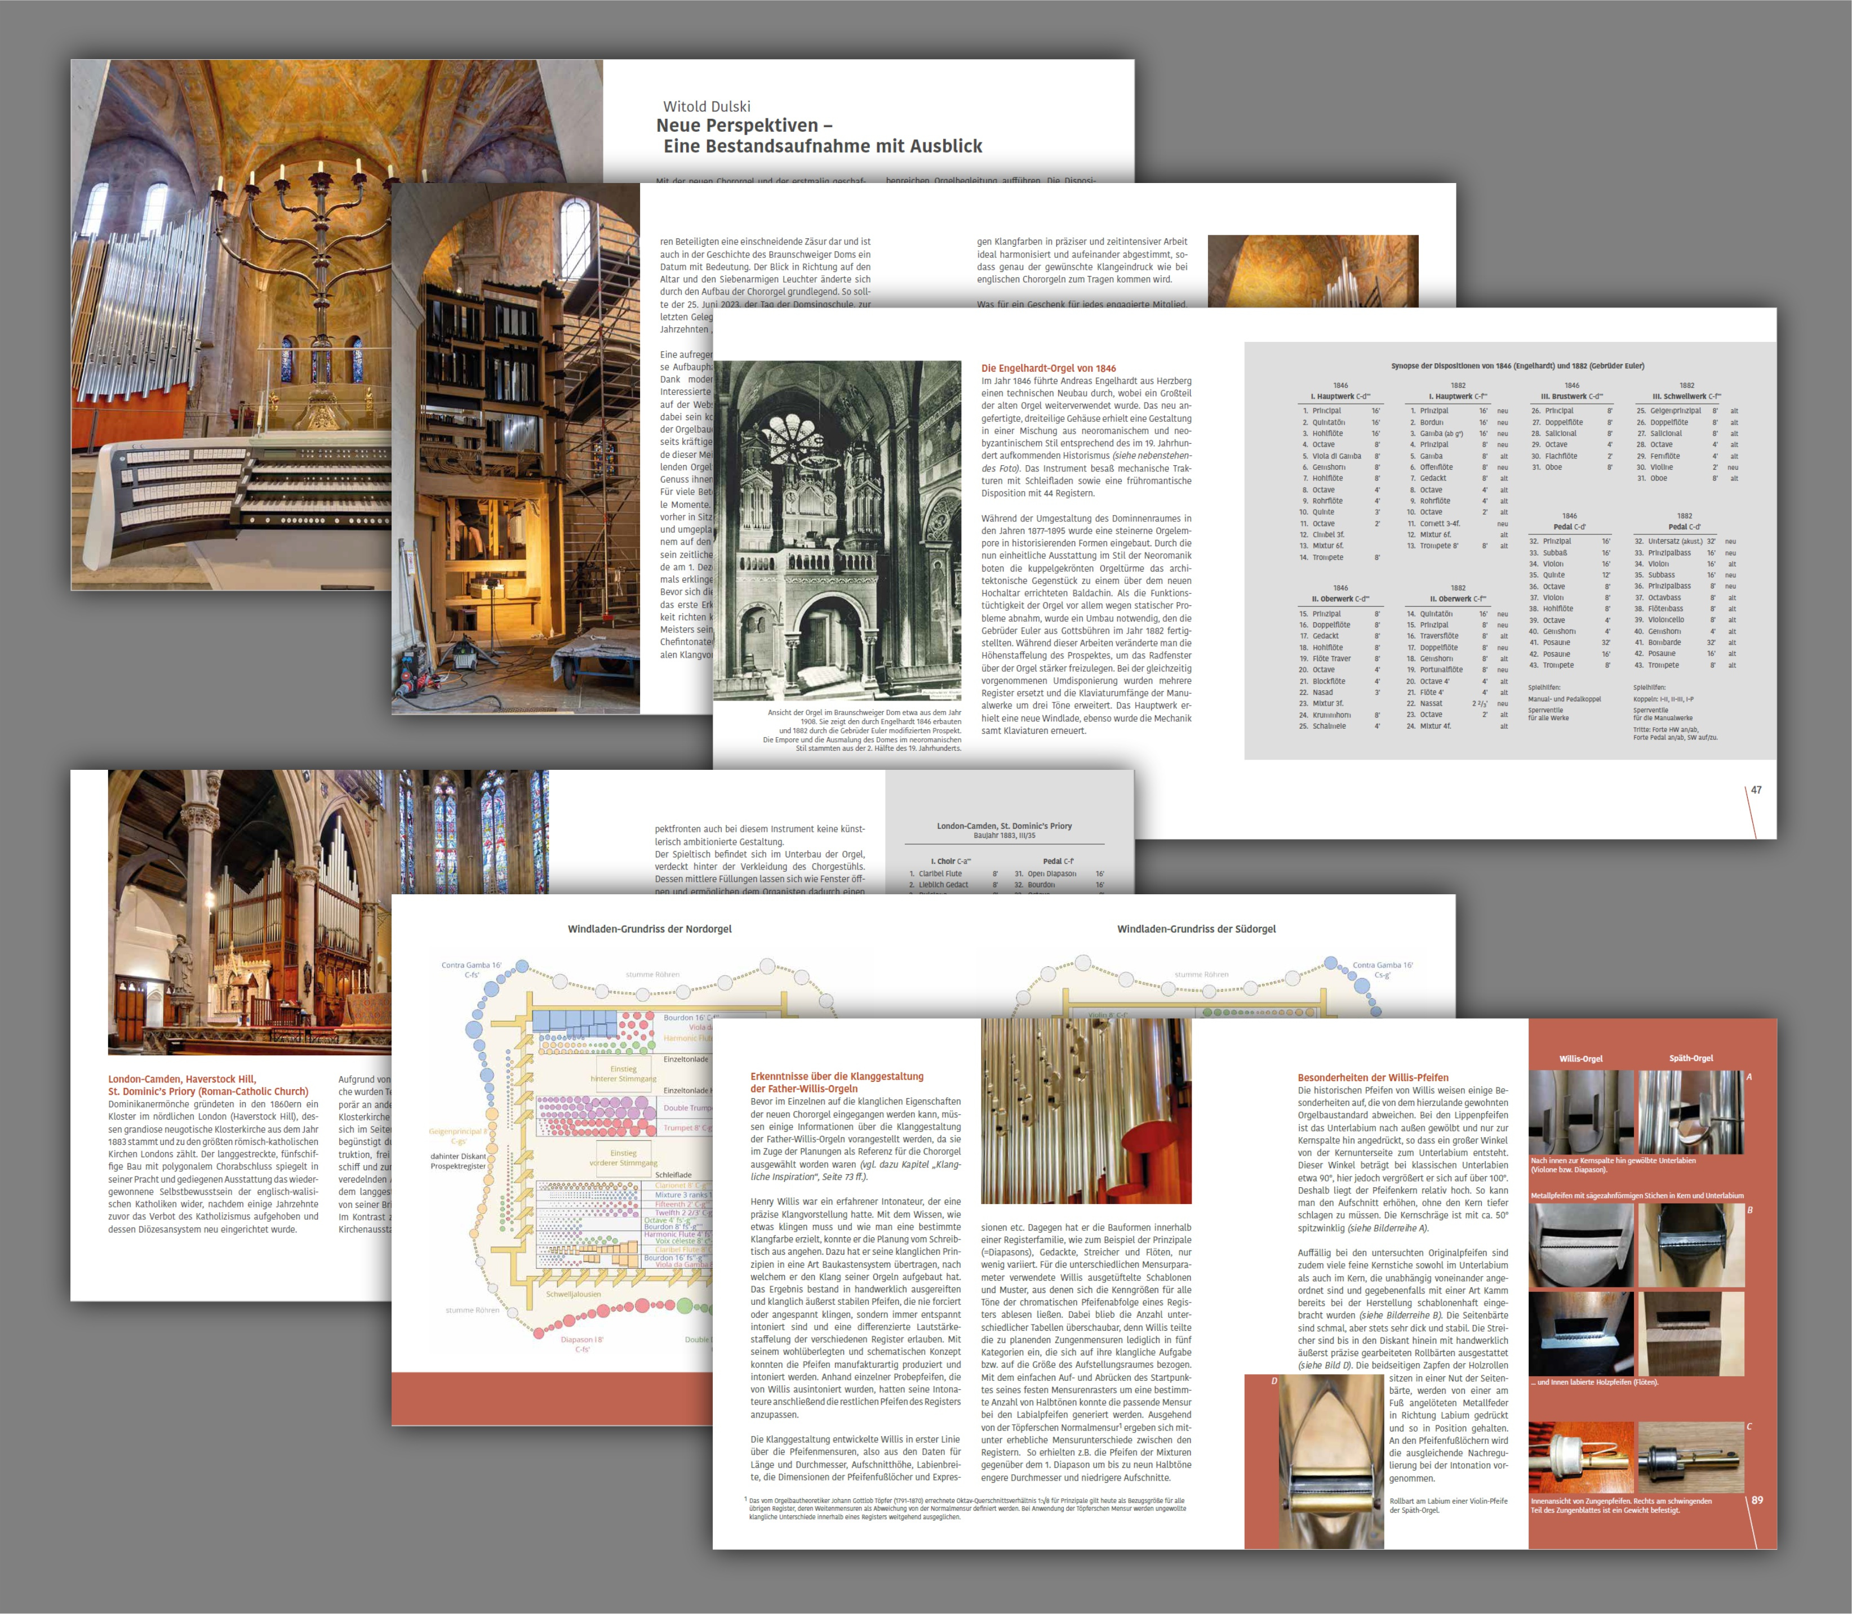Open the black-and-white 1908 organ photograph

pyautogui.click(x=837, y=530)
